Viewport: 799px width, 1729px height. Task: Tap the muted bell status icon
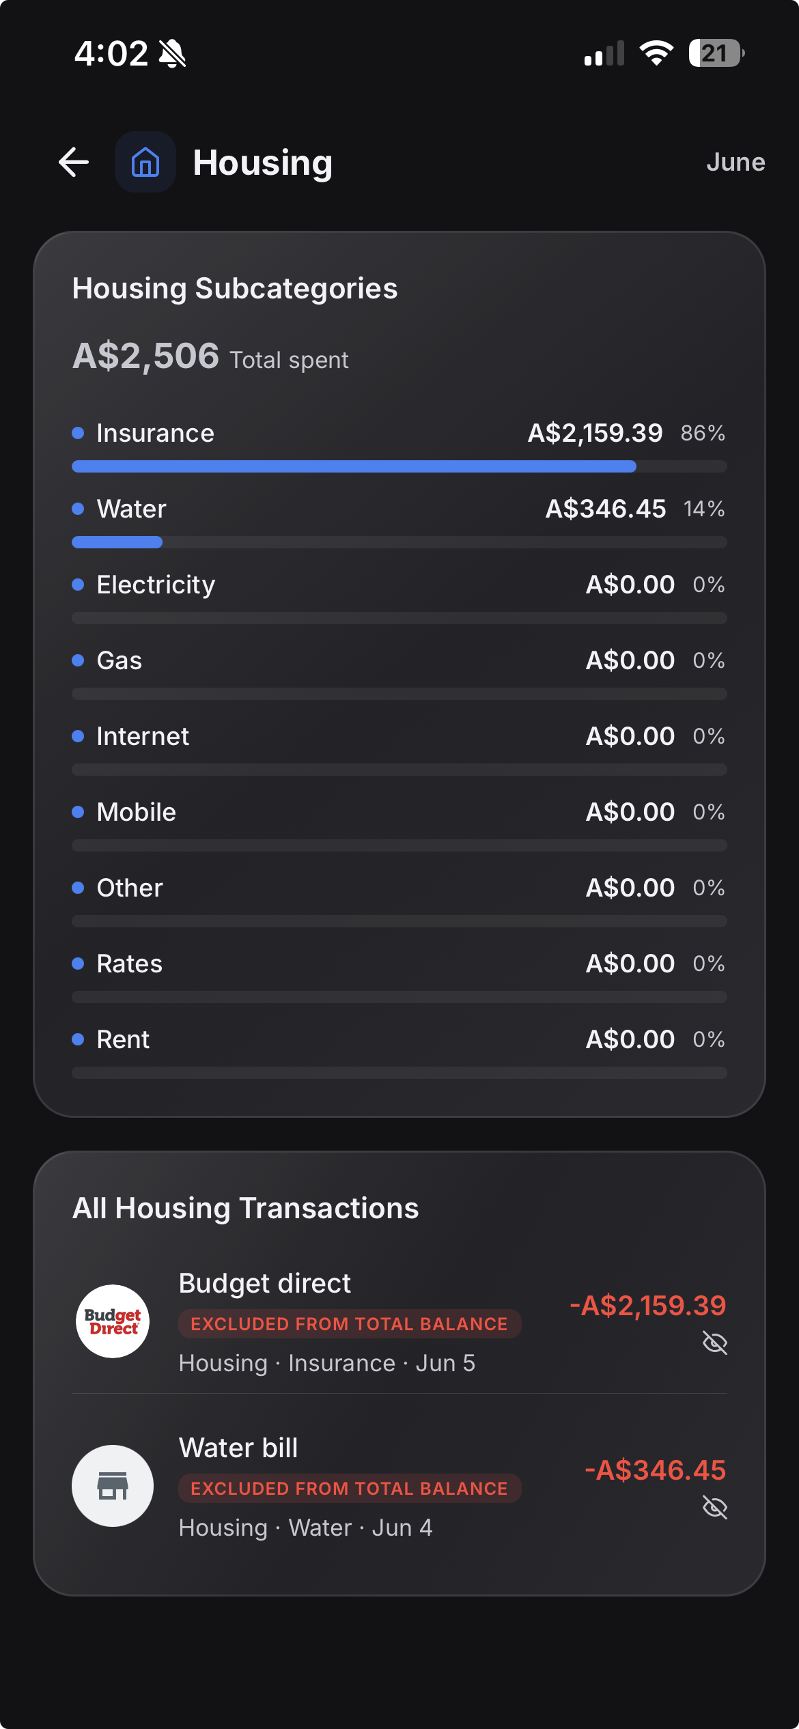(173, 53)
